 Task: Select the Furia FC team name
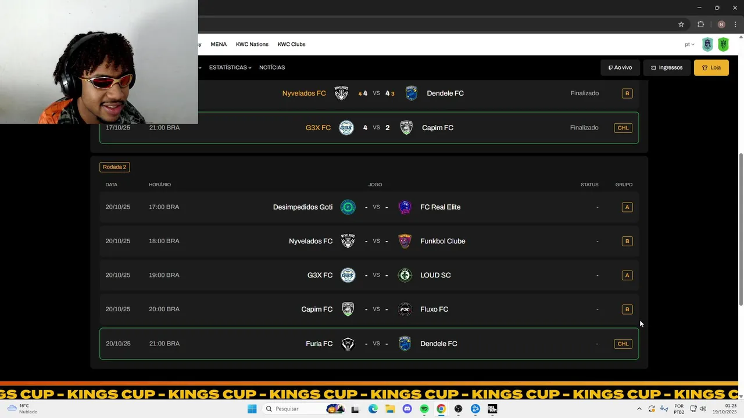pos(319,344)
